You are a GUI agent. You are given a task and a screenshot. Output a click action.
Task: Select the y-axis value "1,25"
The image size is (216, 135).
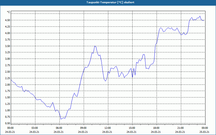click(x=8, y=104)
